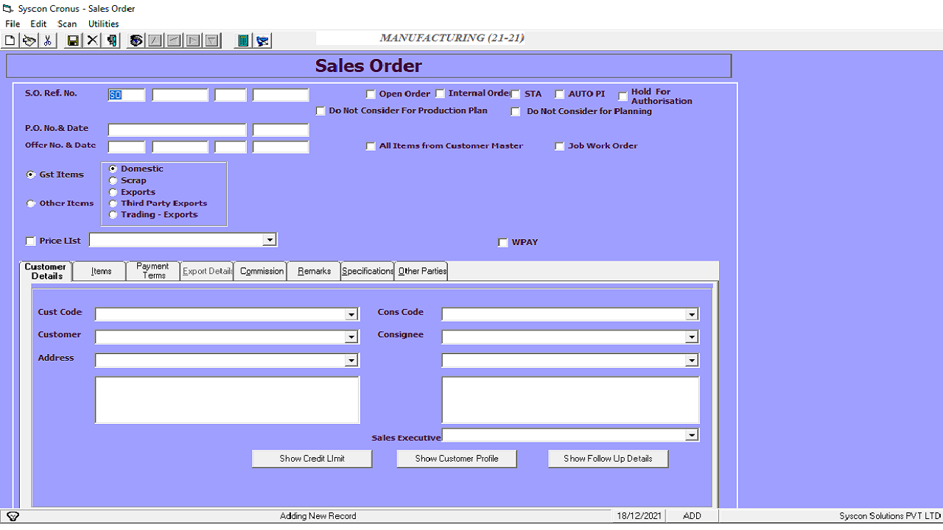Select the Exports radio option

pos(113,192)
